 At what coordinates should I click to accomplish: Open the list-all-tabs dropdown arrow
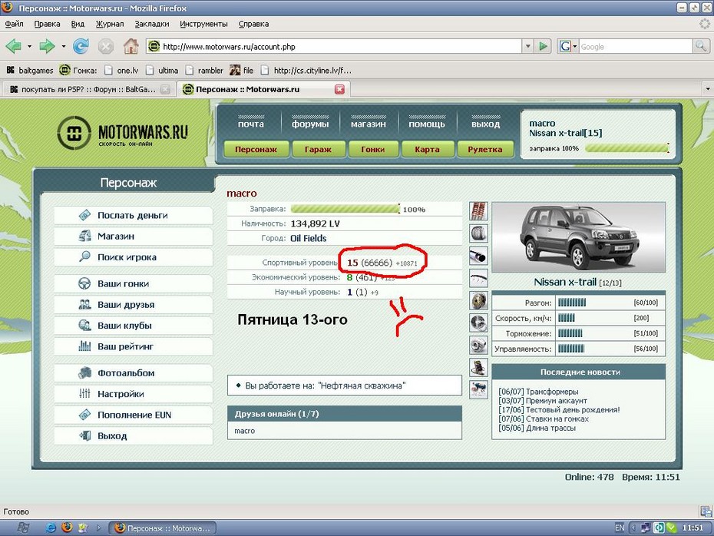pos(708,89)
